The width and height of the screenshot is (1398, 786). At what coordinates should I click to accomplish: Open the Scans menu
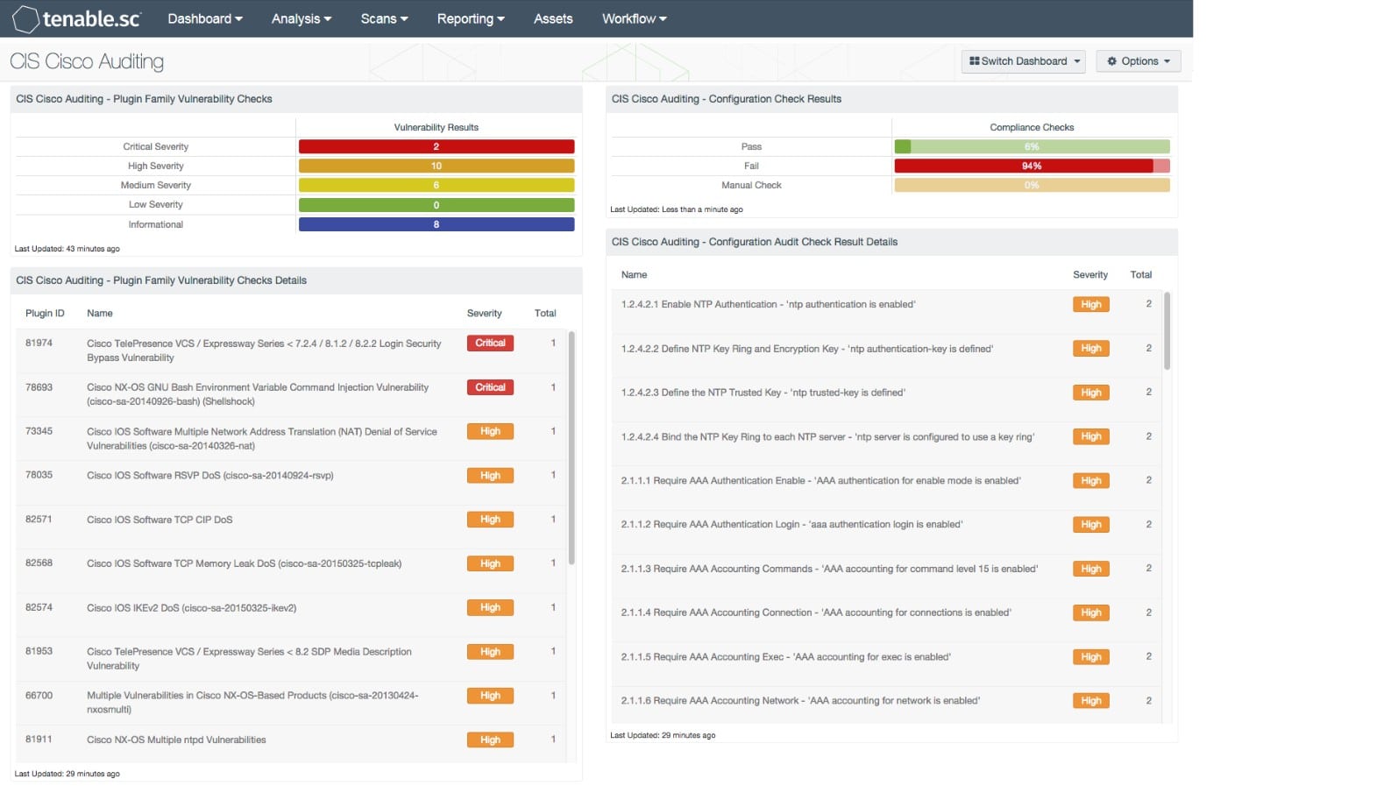[x=384, y=18]
